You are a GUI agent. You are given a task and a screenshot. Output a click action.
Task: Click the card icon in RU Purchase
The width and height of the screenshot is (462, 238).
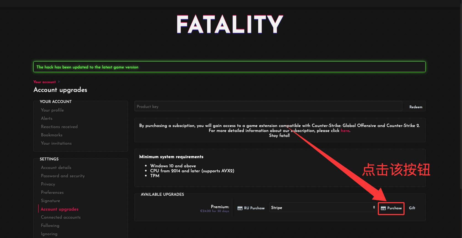point(240,208)
